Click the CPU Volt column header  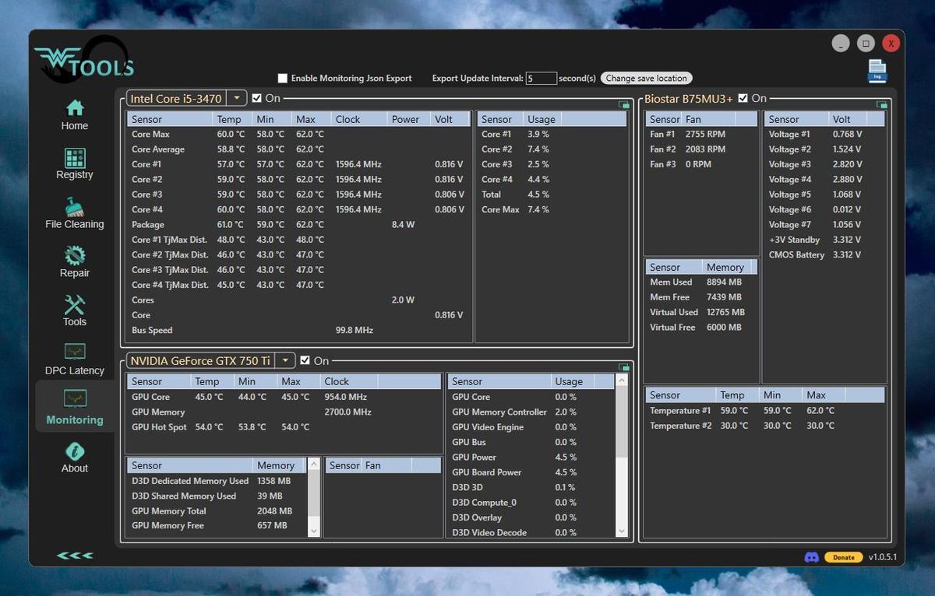click(x=449, y=119)
